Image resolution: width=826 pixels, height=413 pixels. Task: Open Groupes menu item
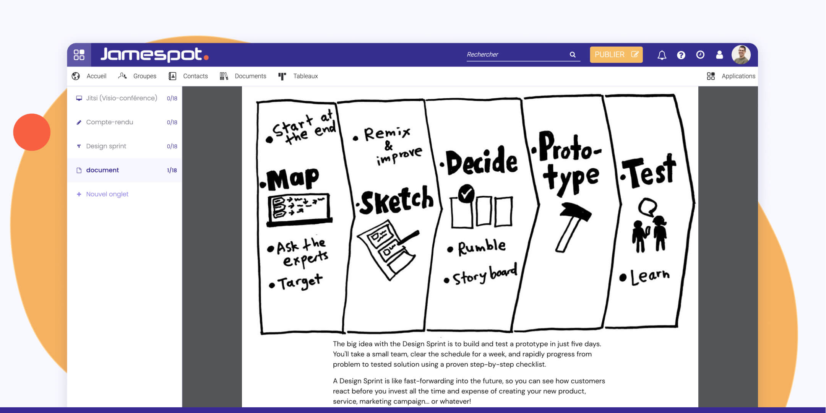(x=145, y=76)
